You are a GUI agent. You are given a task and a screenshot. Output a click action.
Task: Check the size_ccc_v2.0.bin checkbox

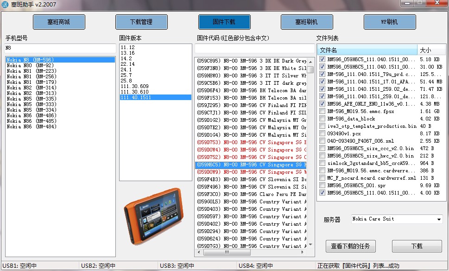point(322,148)
